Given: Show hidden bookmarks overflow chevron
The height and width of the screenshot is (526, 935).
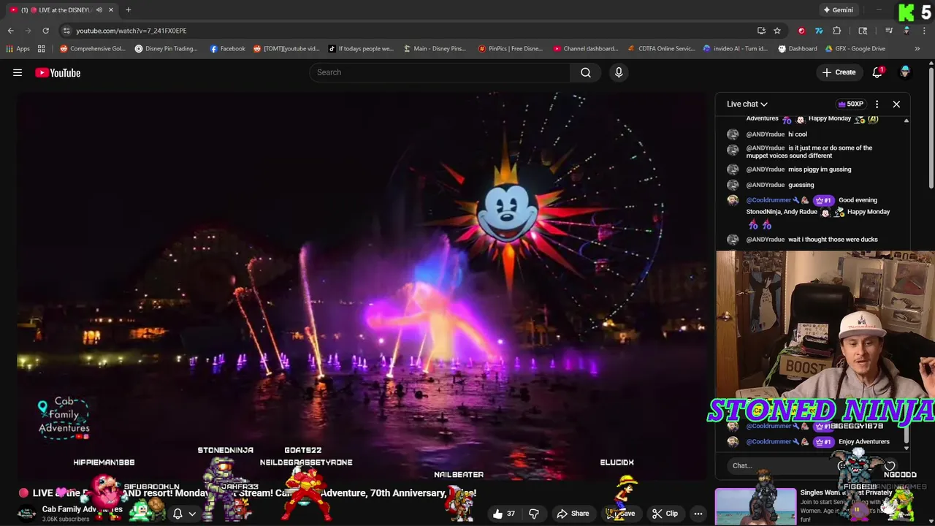Looking at the screenshot, I should [917, 49].
